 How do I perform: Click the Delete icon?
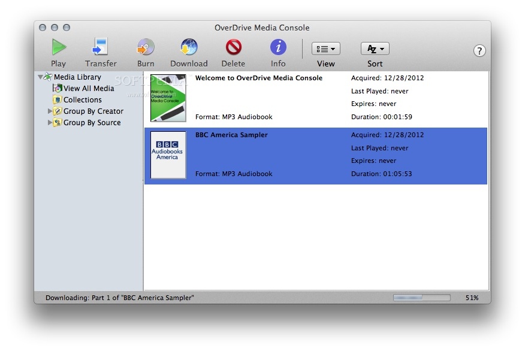[x=233, y=47]
